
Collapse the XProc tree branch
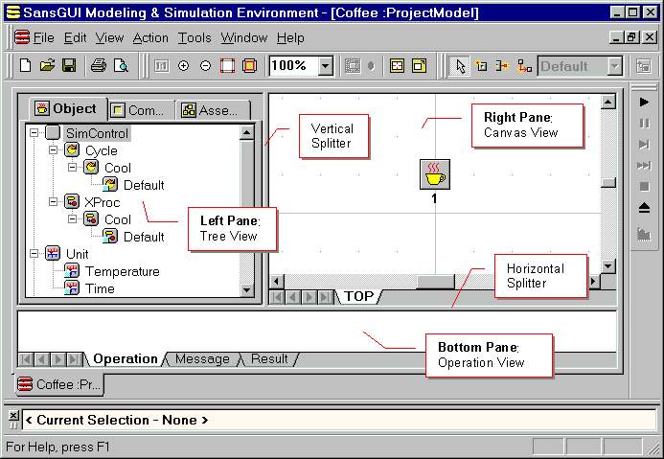click(53, 202)
